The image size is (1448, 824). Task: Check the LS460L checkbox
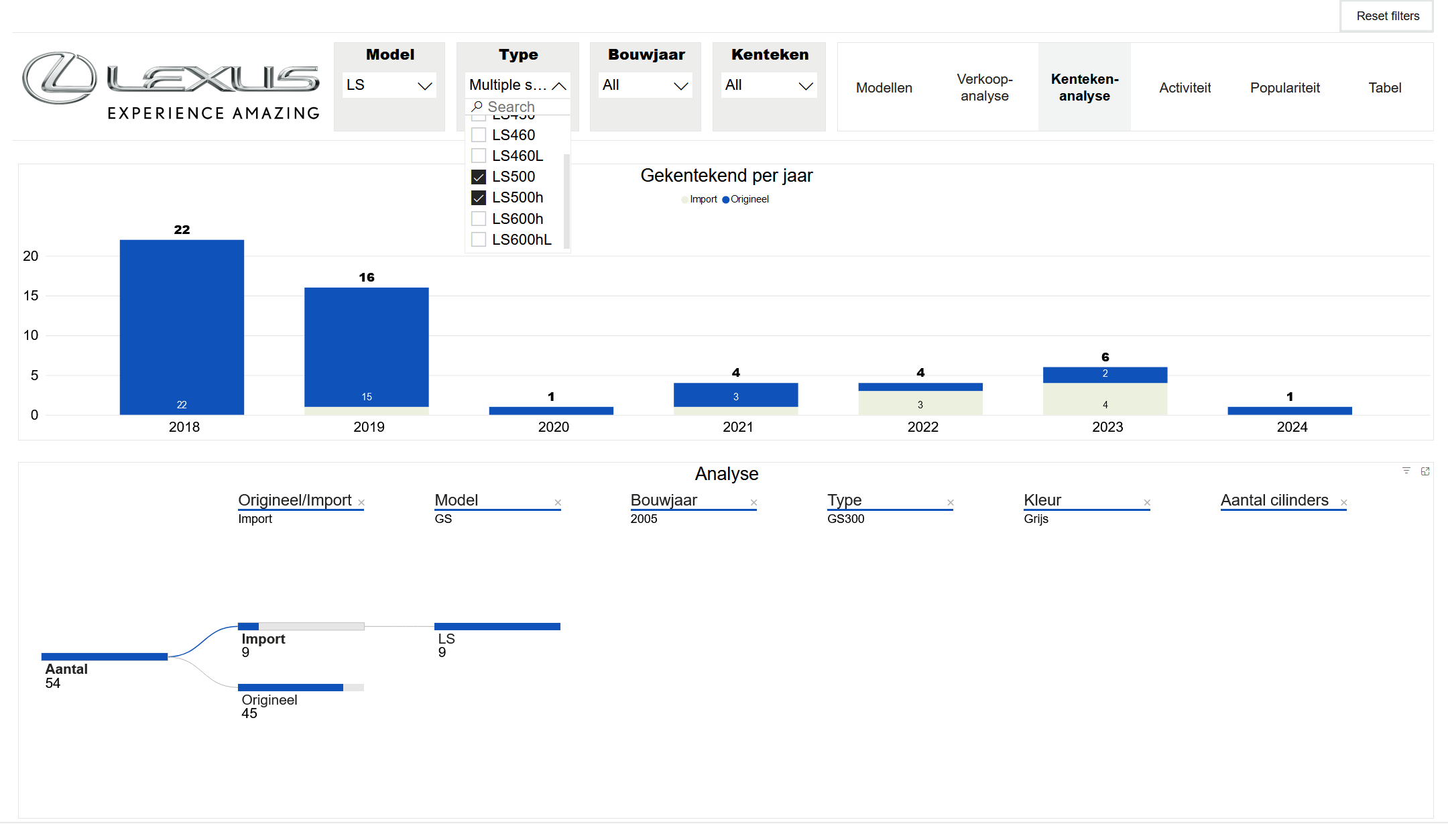pyautogui.click(x=479, y=156)
